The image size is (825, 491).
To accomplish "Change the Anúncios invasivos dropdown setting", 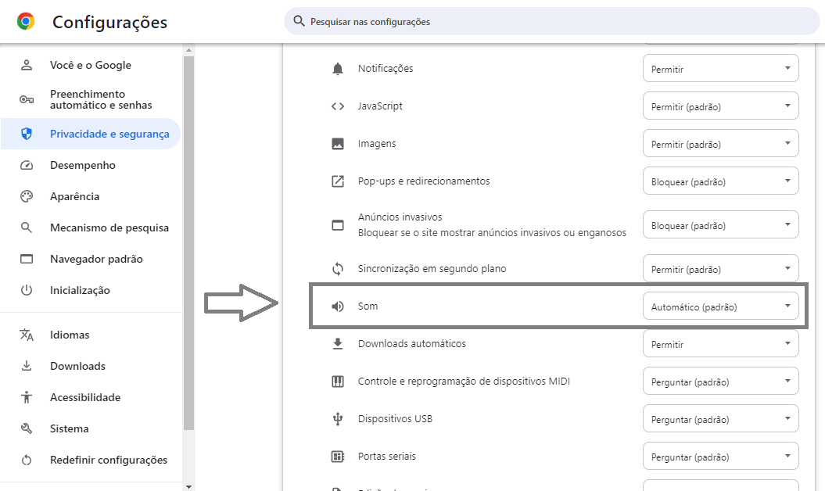I will pos(720,225).
